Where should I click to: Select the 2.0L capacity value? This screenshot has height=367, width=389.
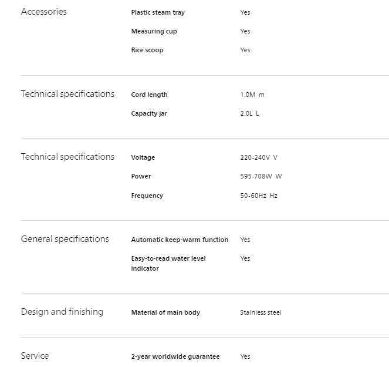pyautogui.click(x=249, y=113)
